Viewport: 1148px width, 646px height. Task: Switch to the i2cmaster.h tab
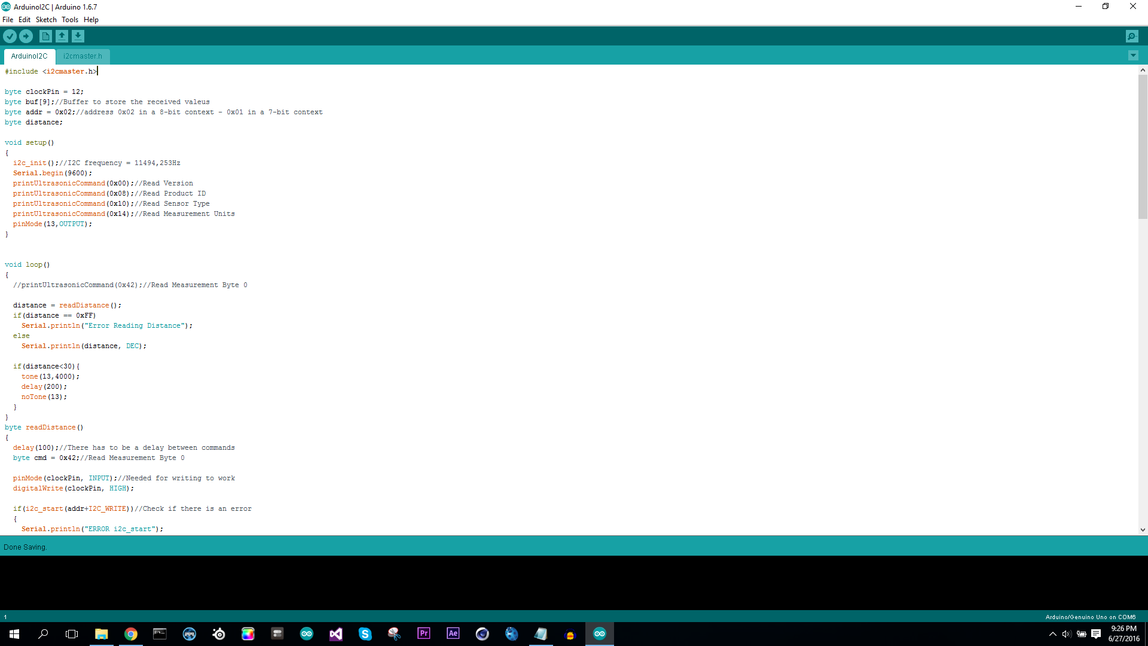83,56
